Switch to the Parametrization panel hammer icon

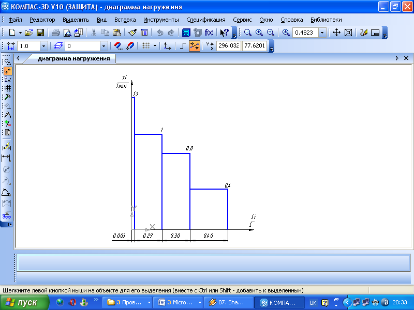[8, 97]
